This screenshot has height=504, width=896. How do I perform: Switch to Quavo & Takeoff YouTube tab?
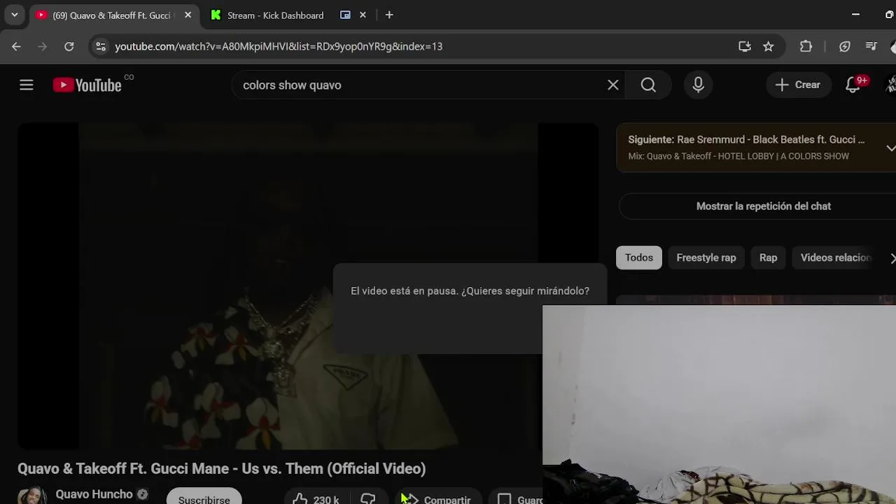pyautogui.click(x=112, y=15)
